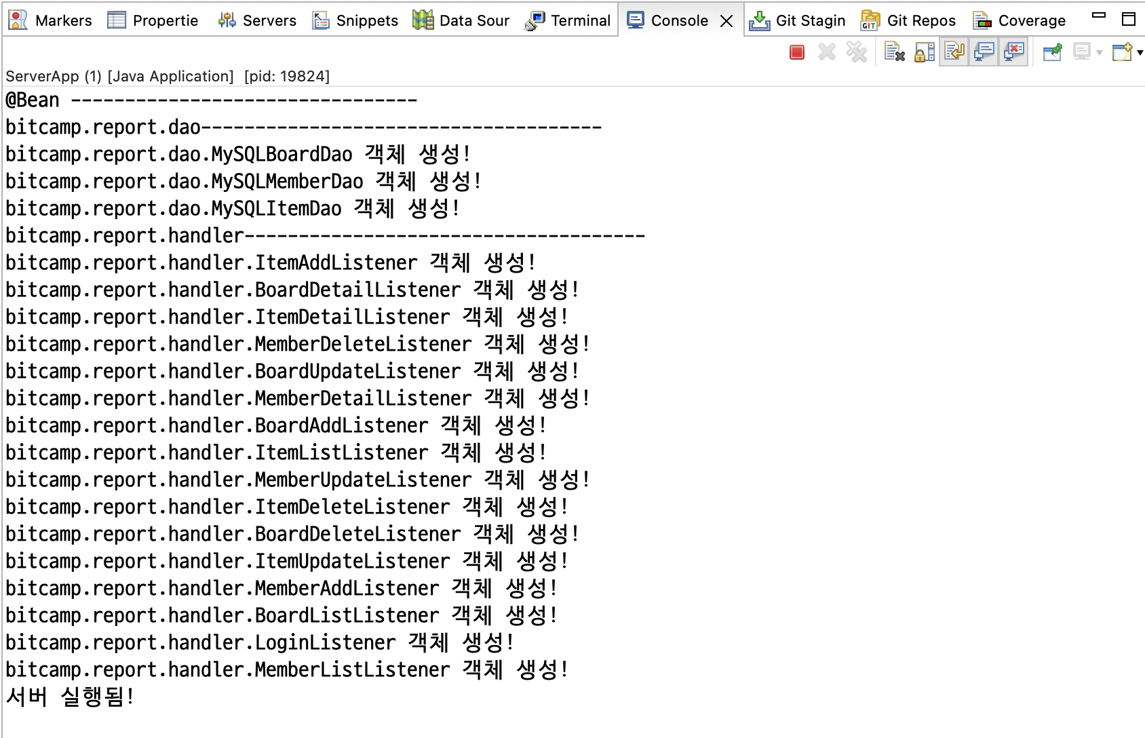Screen dimensions: 1145x738
Task: Open the Coverage tab
Action: click(x=1019, y=20)
